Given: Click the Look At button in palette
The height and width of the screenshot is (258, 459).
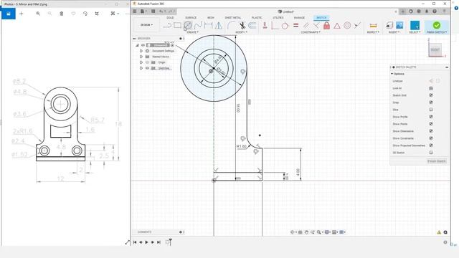Looking at the screenshot, I should tap(431, 88).
